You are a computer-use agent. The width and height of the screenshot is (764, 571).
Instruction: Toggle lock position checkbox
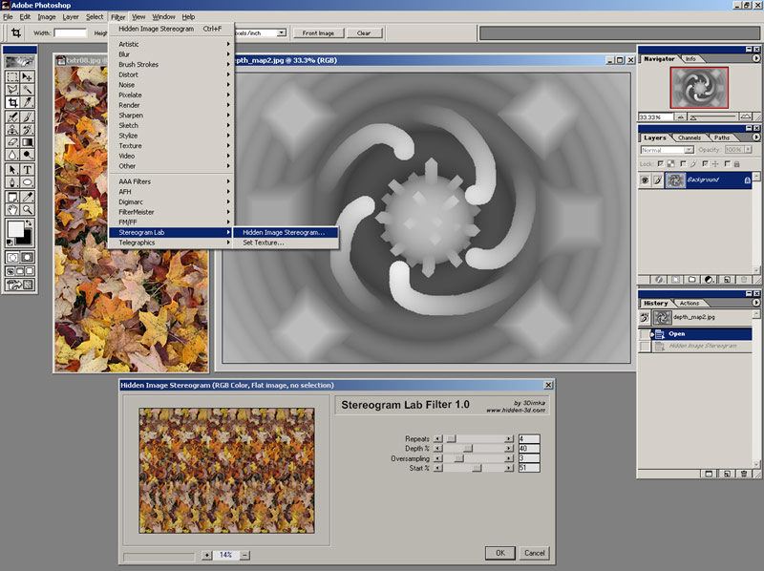coord(705,163)
